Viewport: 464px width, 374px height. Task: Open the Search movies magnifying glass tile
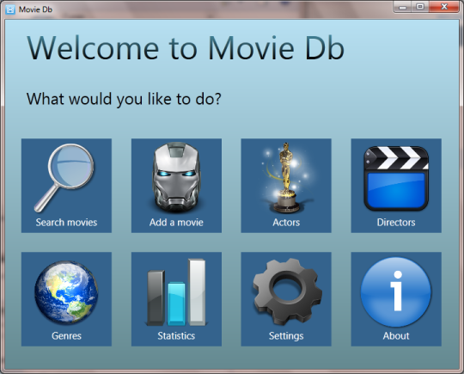(x=66, y=186)
